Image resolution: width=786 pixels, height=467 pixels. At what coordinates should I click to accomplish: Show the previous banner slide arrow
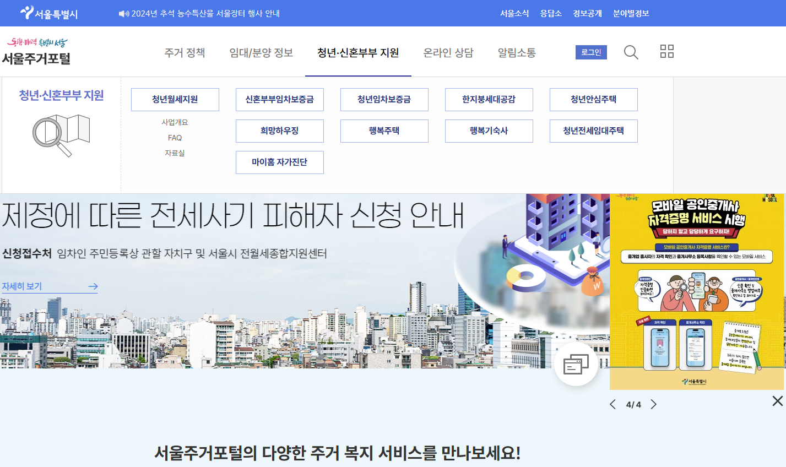(x=613, y=404)
